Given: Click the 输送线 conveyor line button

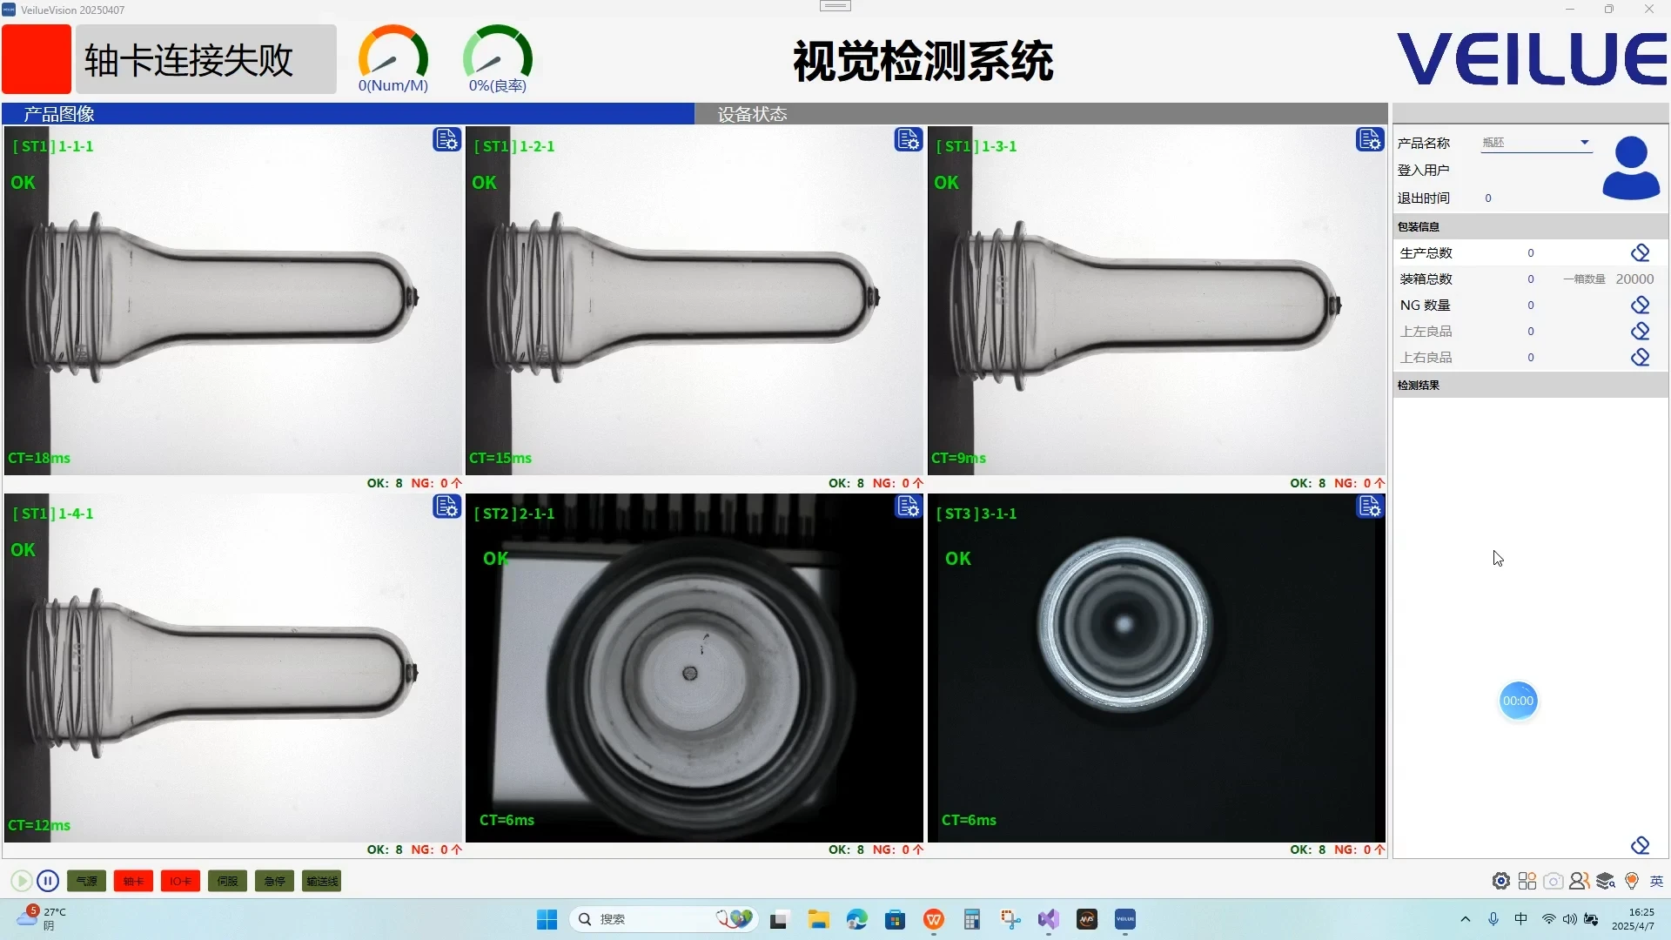Looking at the screenshot, I should click(x=320, y=881).
